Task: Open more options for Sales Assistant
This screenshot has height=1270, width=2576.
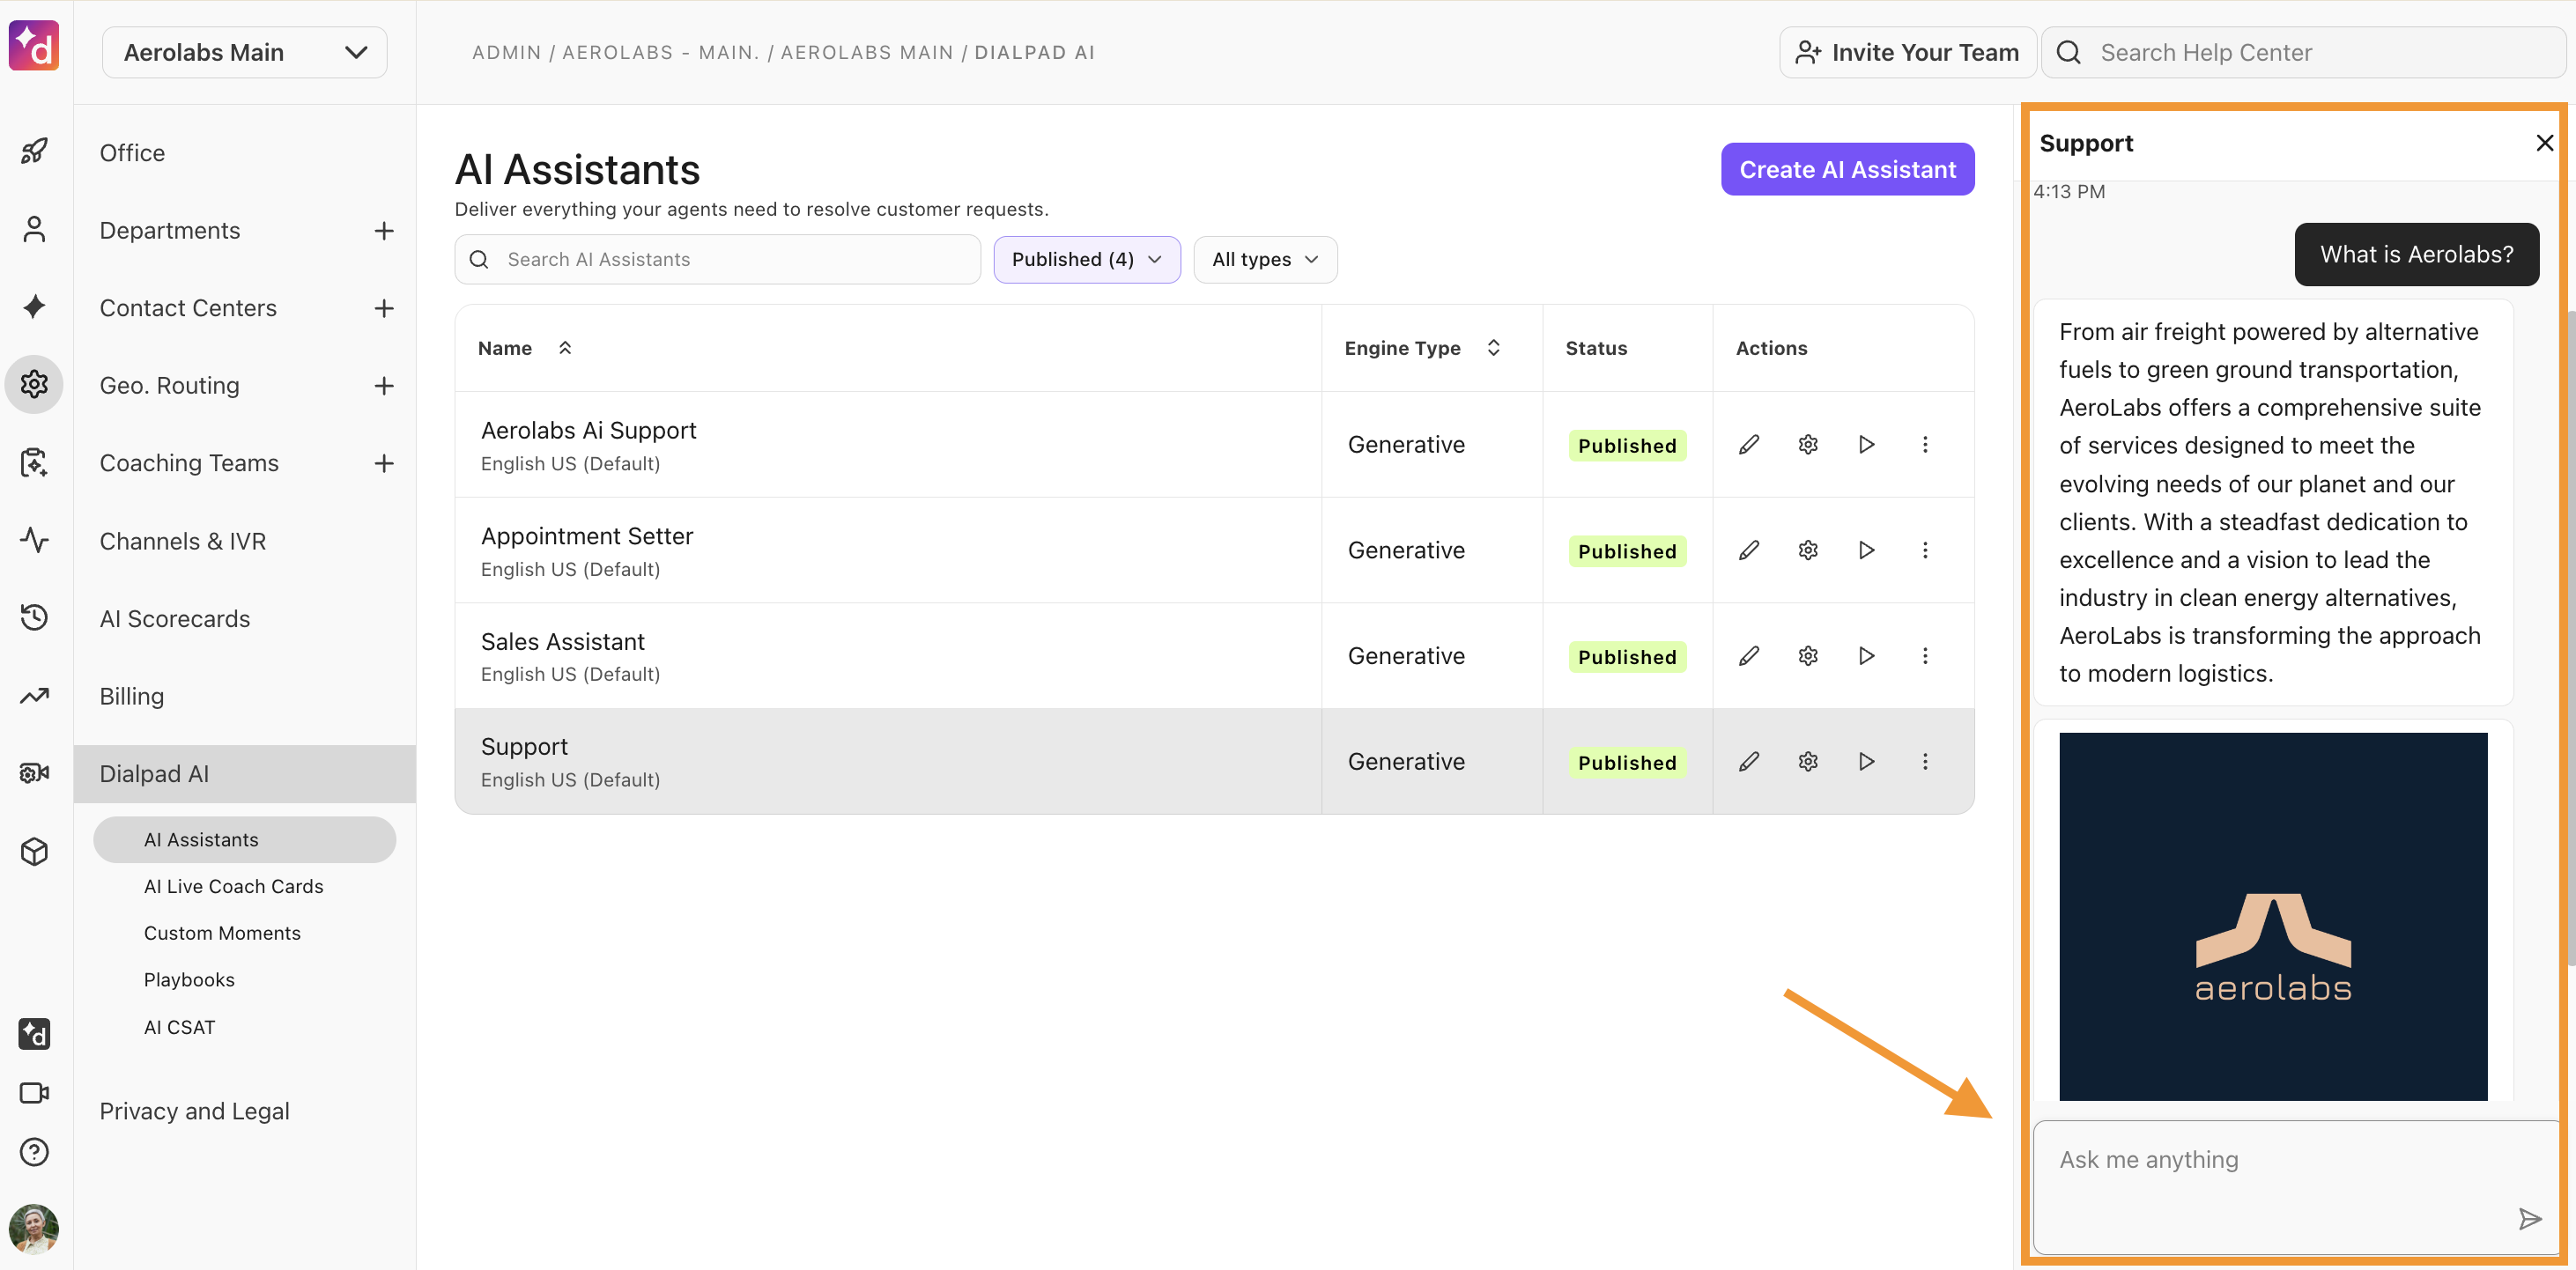Action: 1925,656
